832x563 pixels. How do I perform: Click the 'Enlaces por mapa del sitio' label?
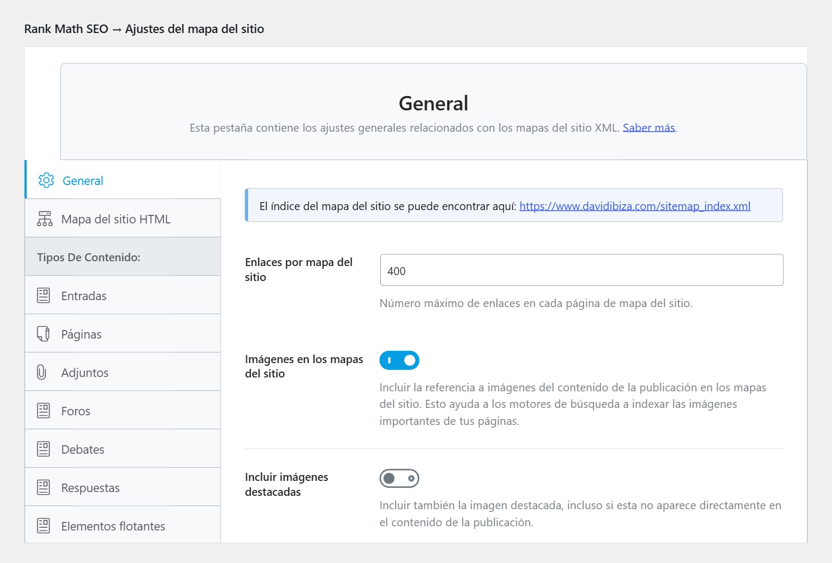299,270
